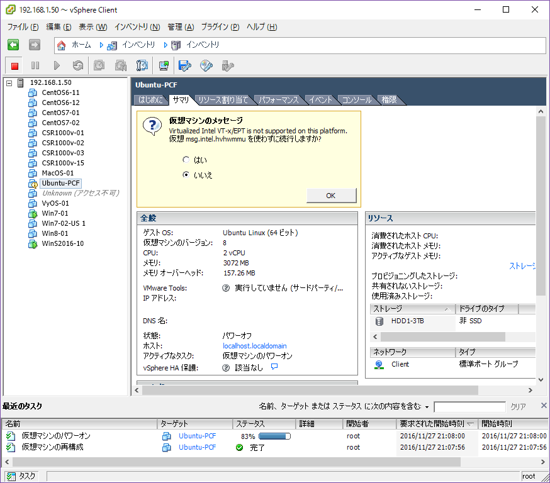Viewport: 550px width, 483px height.
Task: Select CSR1000v-15 in the inventory tree
Action: click(x=63, y=163)
